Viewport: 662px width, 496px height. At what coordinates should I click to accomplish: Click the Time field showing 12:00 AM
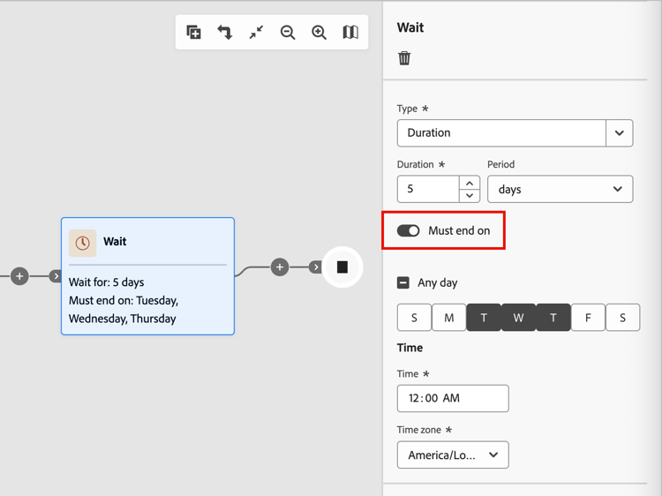coord(453,398)
